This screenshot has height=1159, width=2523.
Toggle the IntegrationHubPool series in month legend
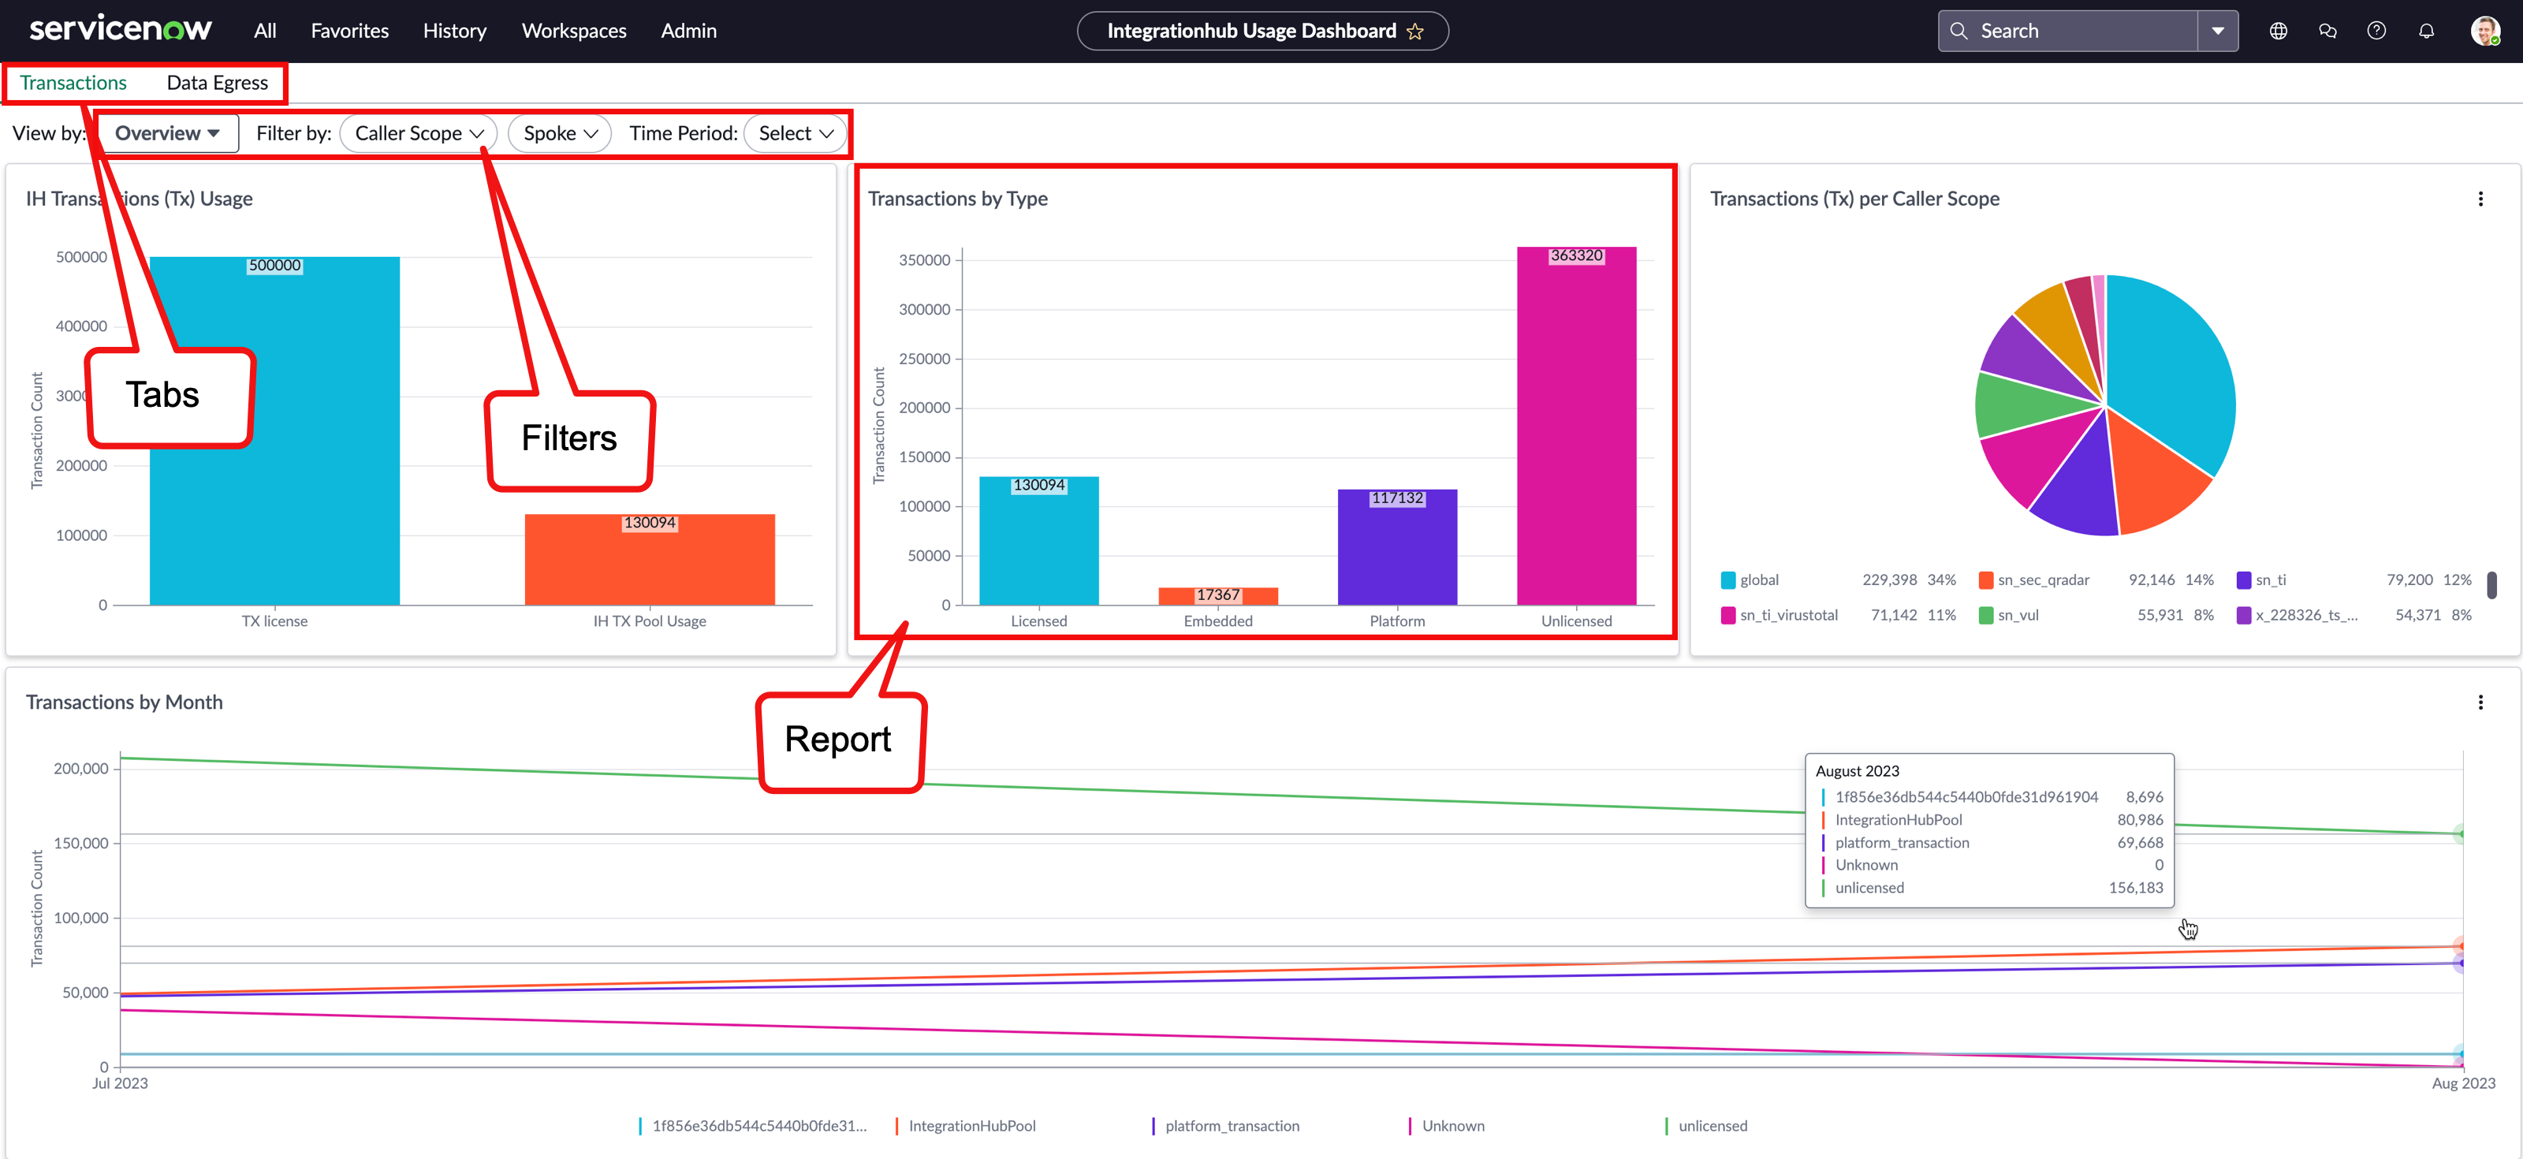965,1126
